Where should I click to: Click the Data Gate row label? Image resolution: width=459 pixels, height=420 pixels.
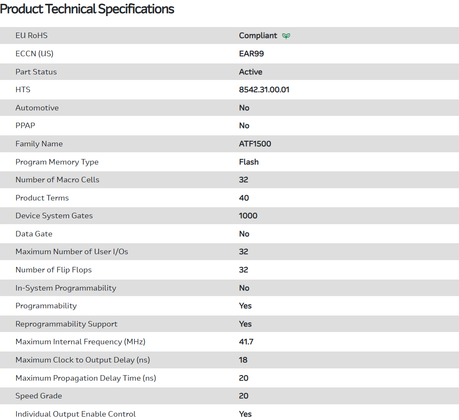(x=34, y=234)
